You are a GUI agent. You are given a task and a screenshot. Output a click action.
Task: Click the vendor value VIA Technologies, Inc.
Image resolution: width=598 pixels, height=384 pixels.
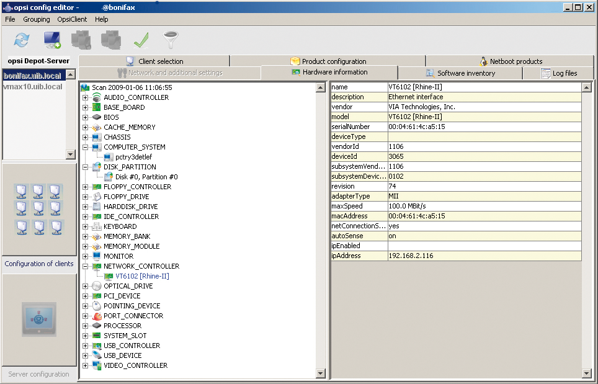(422, 107)
